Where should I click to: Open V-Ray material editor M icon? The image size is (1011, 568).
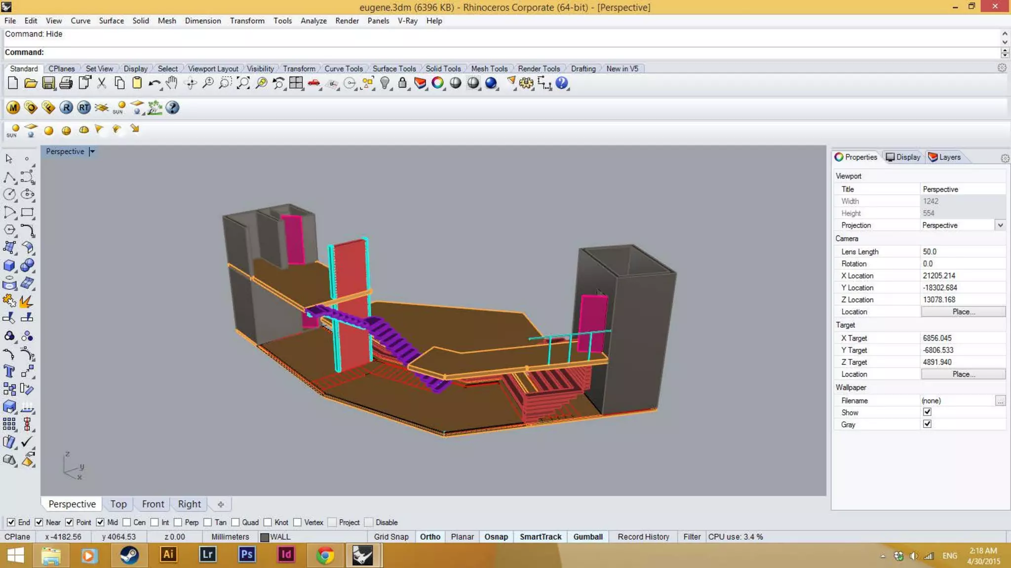[x=13, y=107]
